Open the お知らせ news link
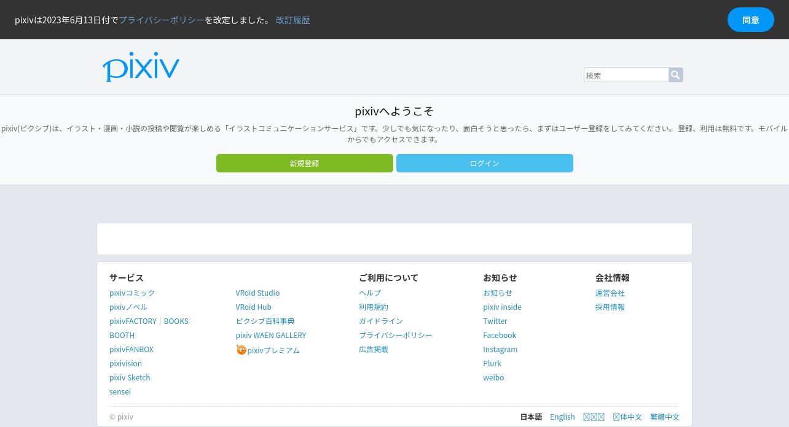Image resolution: width=789 pixels, height=427 pixels. tap(498, 293)
